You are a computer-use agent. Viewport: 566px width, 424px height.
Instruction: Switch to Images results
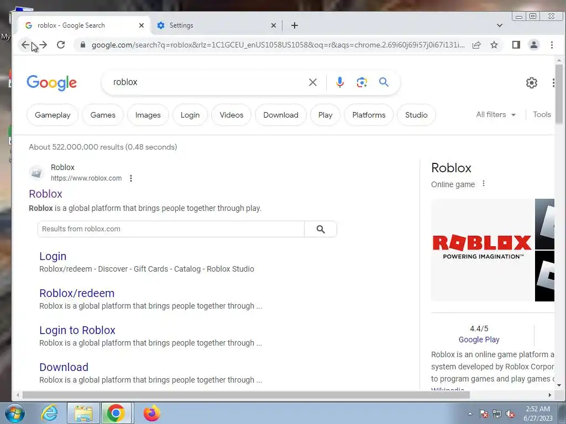coord(148,115)
